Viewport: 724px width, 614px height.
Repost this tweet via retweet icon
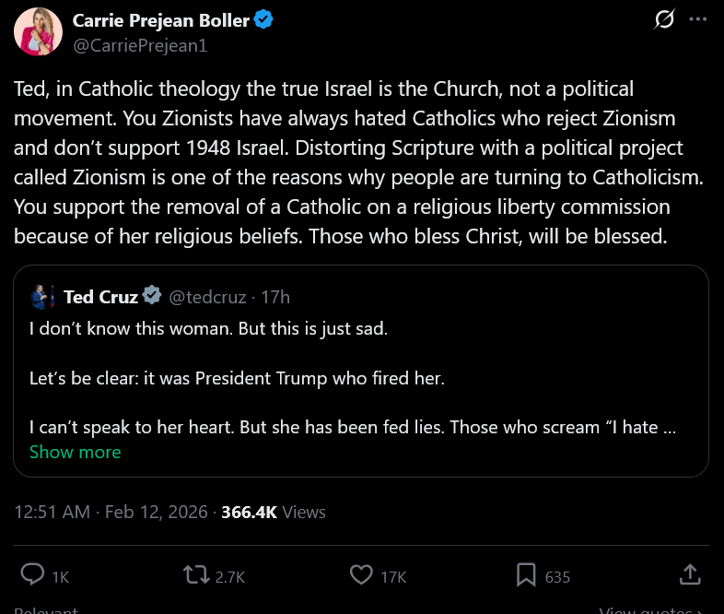pos(195,575)
